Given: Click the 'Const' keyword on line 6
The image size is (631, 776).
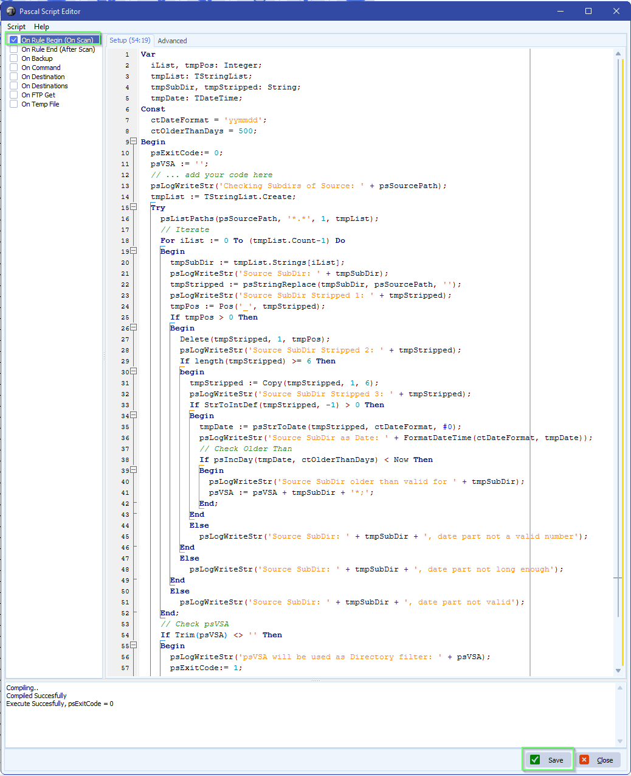Looking at the screenshot, I should coord(153,109).
